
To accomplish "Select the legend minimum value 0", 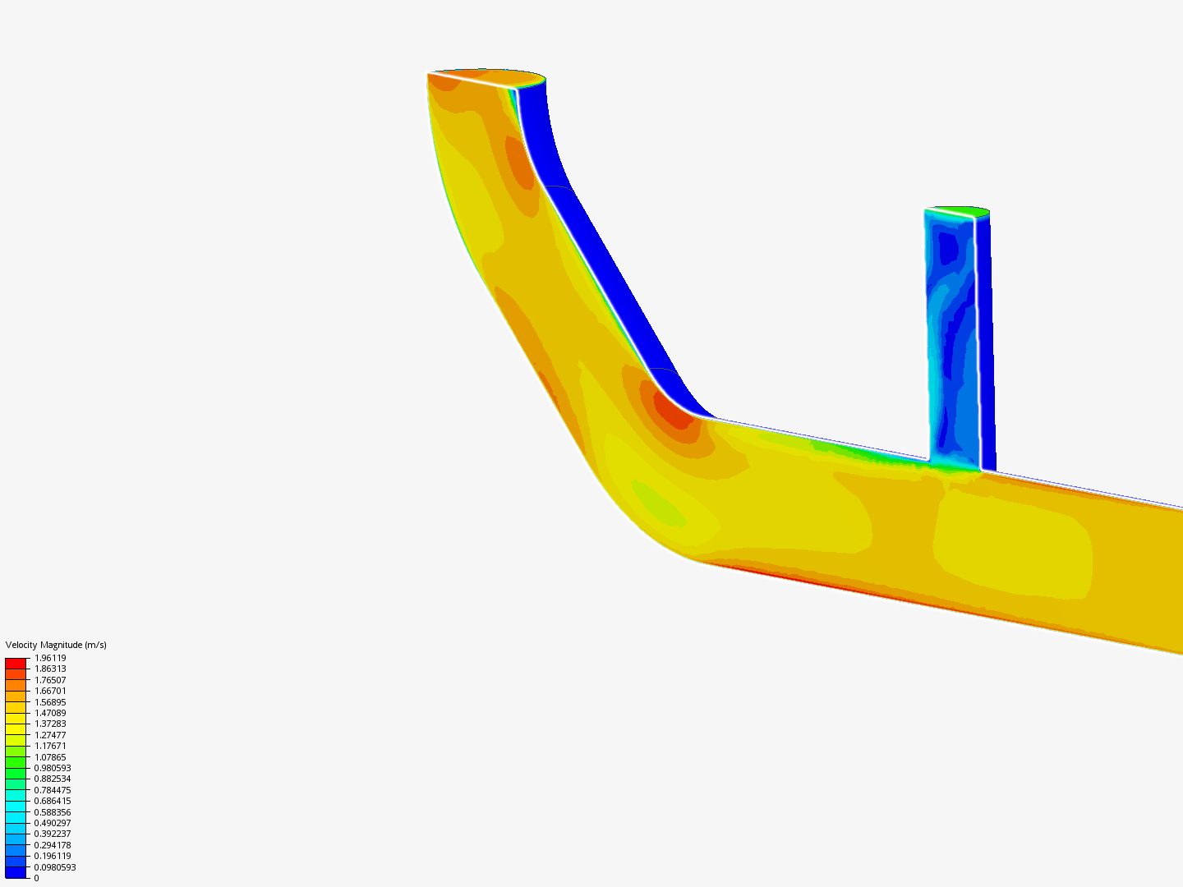I will (36, 878).
